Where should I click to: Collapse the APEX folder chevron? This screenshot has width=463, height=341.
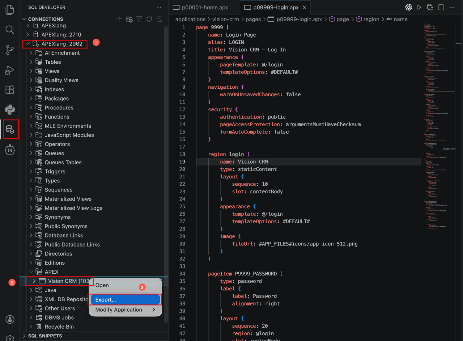tap(31, 272)
